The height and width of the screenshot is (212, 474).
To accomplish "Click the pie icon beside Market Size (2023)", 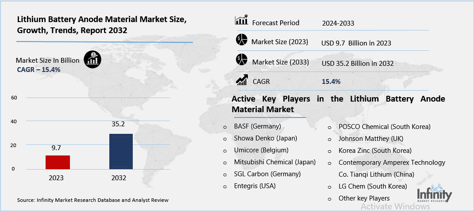I will (241, 40).
